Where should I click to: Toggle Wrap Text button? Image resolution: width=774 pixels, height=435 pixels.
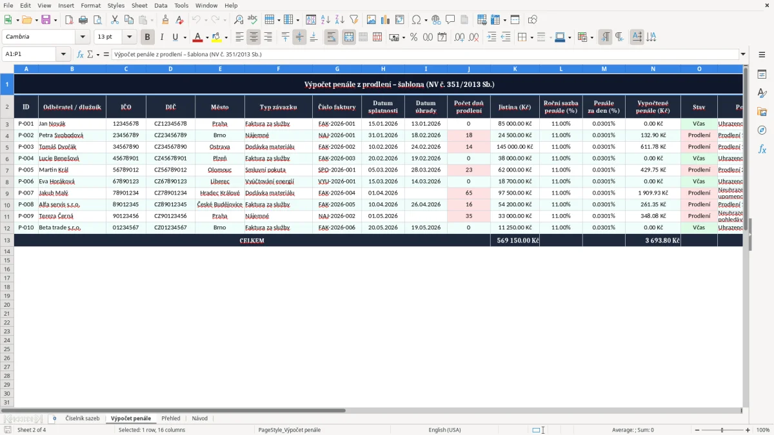pyautogui.click(x=331, y=37)
